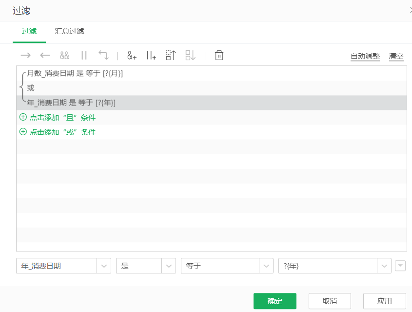The width and height of the screenshot is (412, 312).
Task: Select the 年_消费日期 condition row
Action: [x=212, y=103]
